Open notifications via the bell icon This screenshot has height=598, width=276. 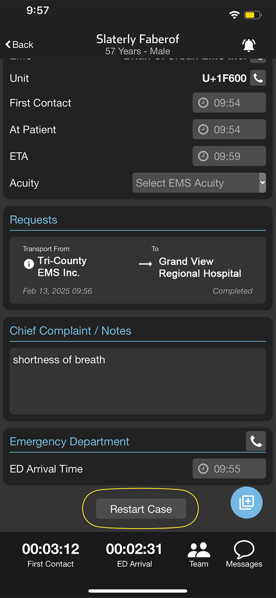click(x=248, y=45)
